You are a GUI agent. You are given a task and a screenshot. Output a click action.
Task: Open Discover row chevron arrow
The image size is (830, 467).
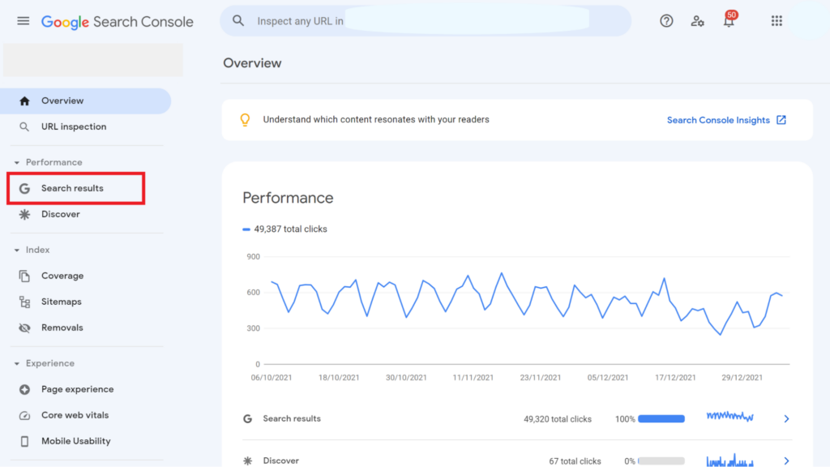[x=786, y=461]
